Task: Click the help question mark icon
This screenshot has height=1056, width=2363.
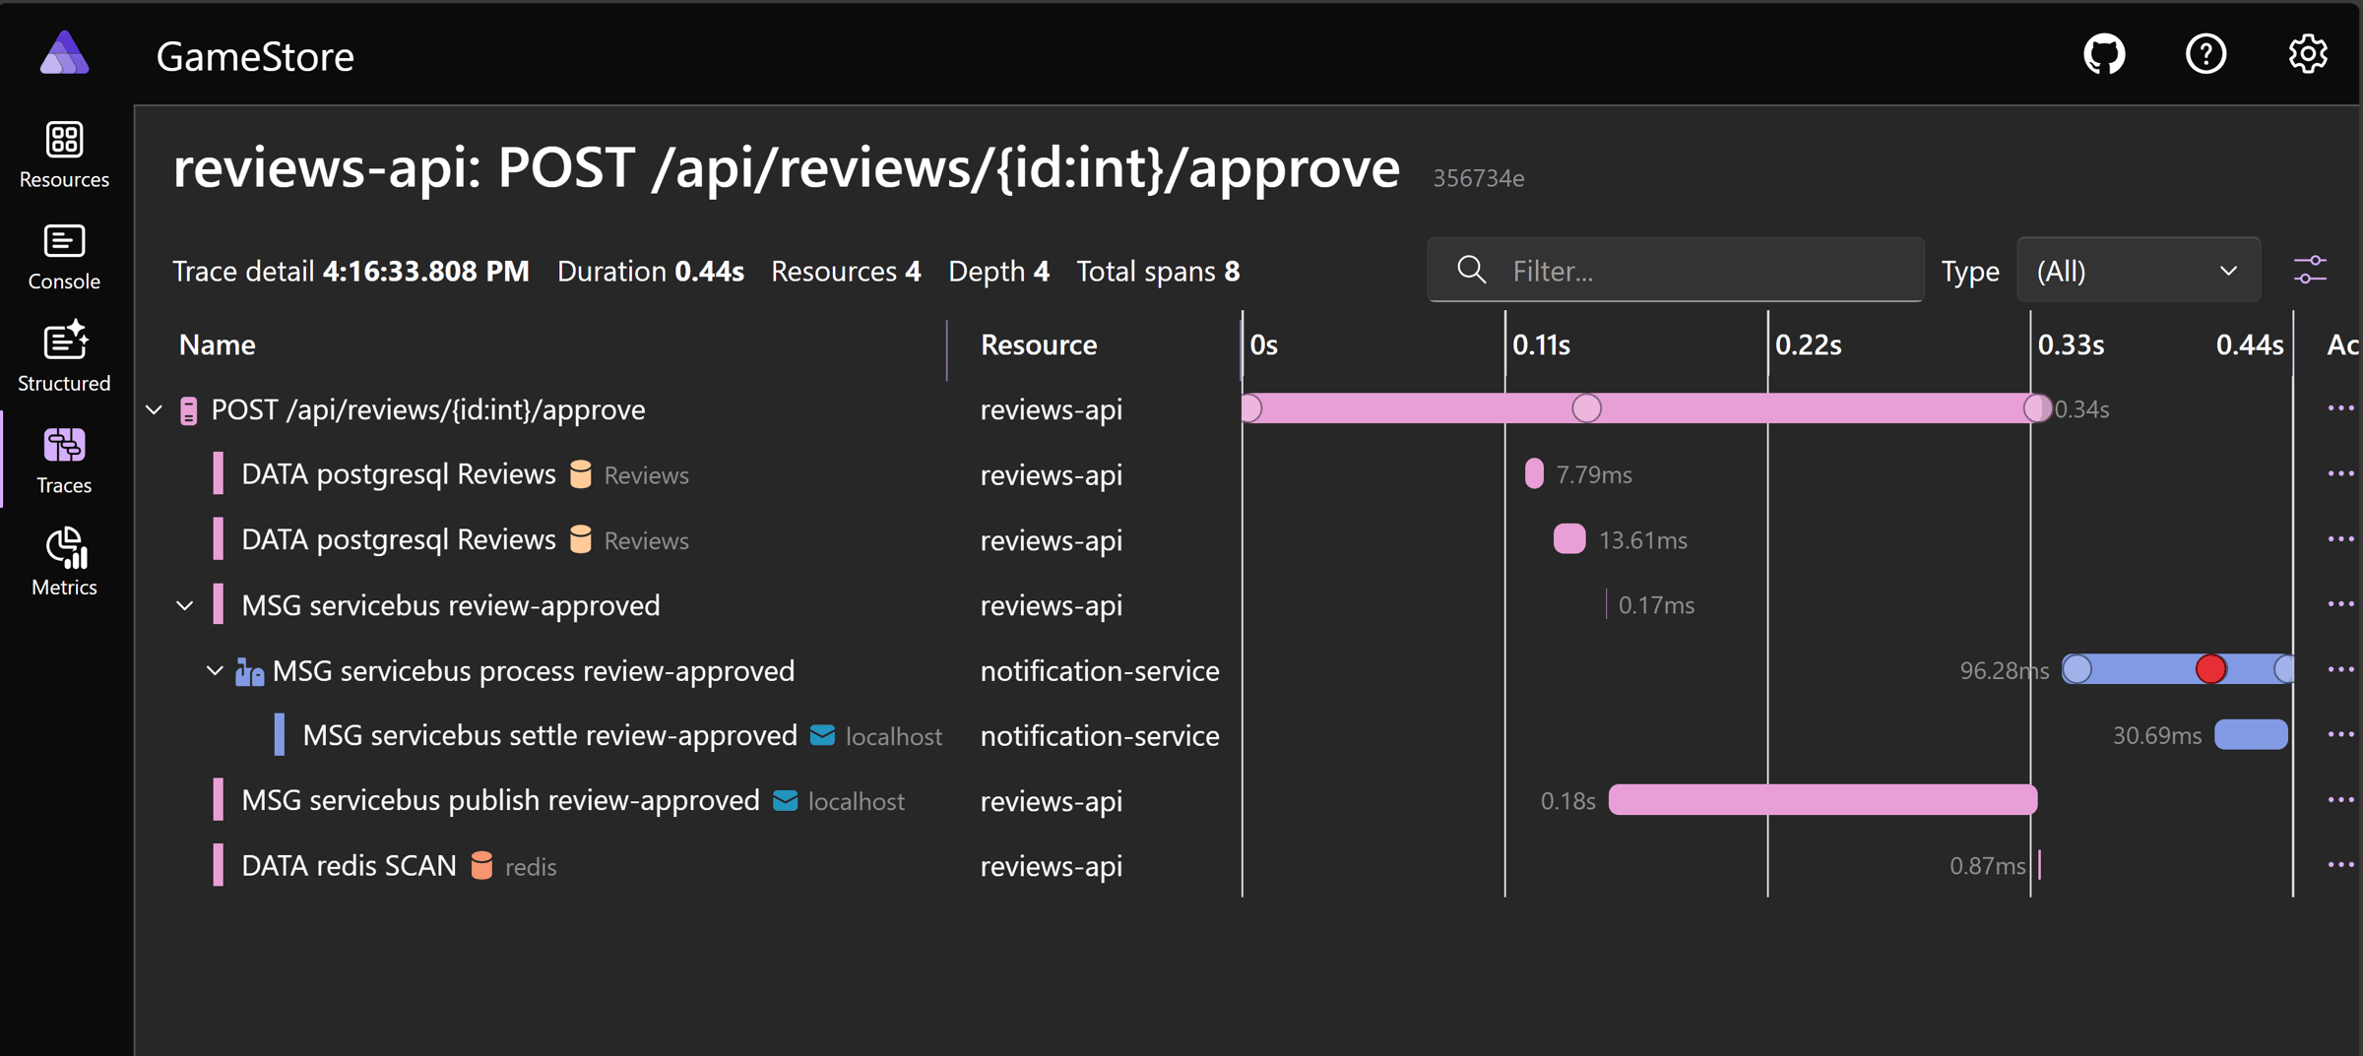Action: point(2205,54)
